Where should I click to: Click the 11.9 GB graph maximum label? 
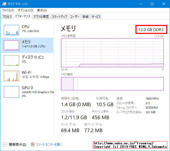[x=159, y=36]
